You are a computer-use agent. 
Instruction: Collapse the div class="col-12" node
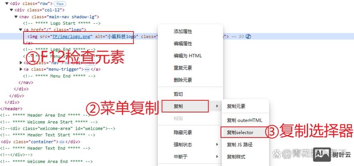(x=12, y=10)
